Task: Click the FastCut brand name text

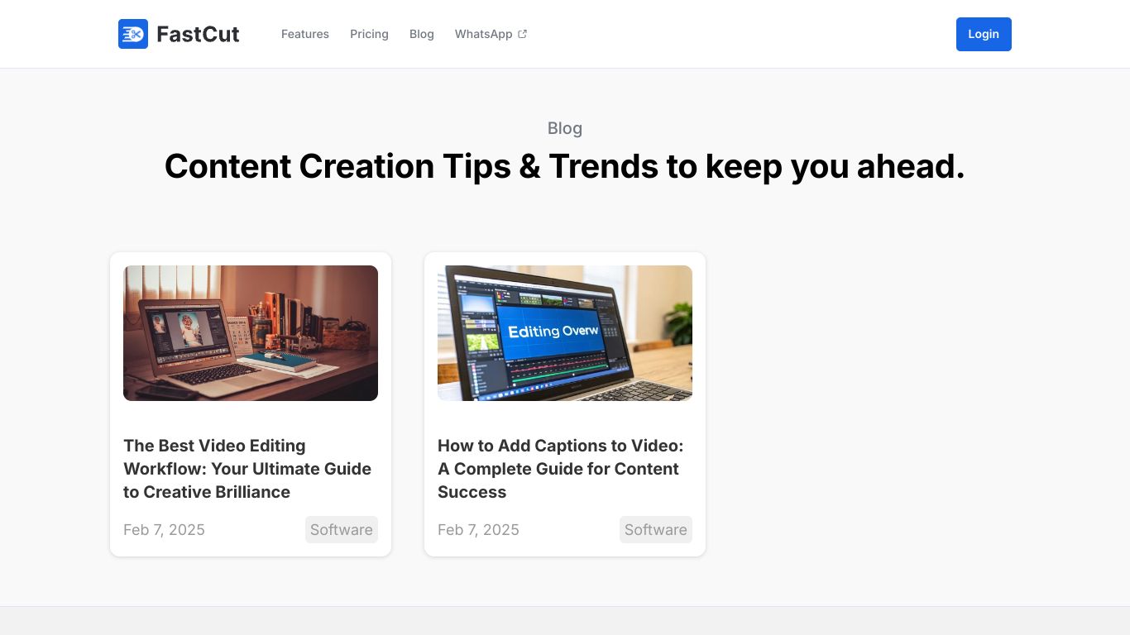Action: coord(198,34)
